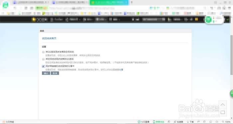Open the 返回说说首页 link
Viewport: 233px width, 124px height.
point(49,38)
